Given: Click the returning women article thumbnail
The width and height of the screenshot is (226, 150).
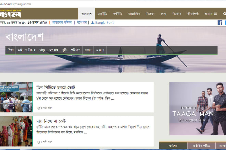Looking at the screenshot, I should 16,131.
